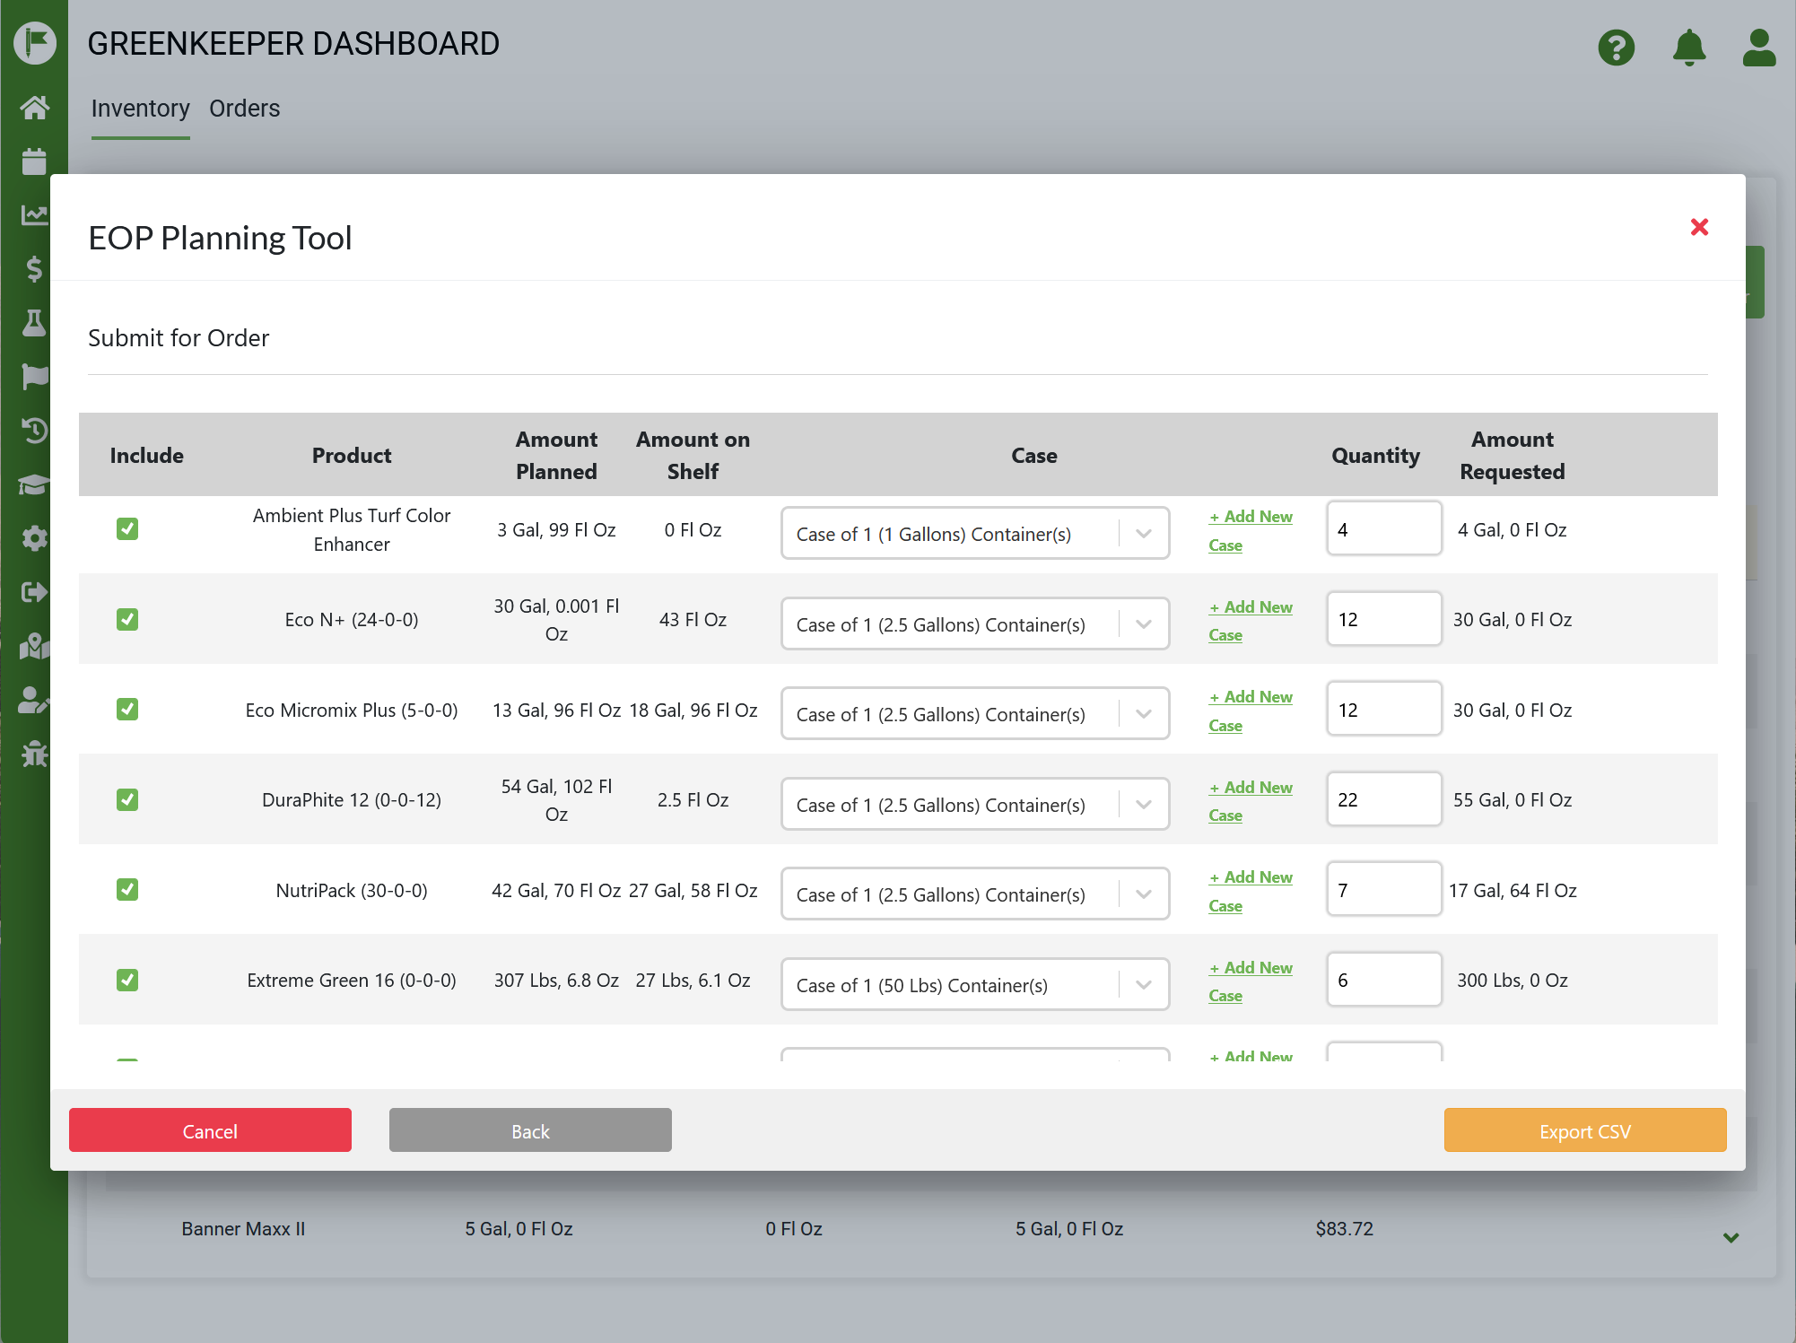
Task: Open the user profile icon
Action: [x=1759, y=48]
